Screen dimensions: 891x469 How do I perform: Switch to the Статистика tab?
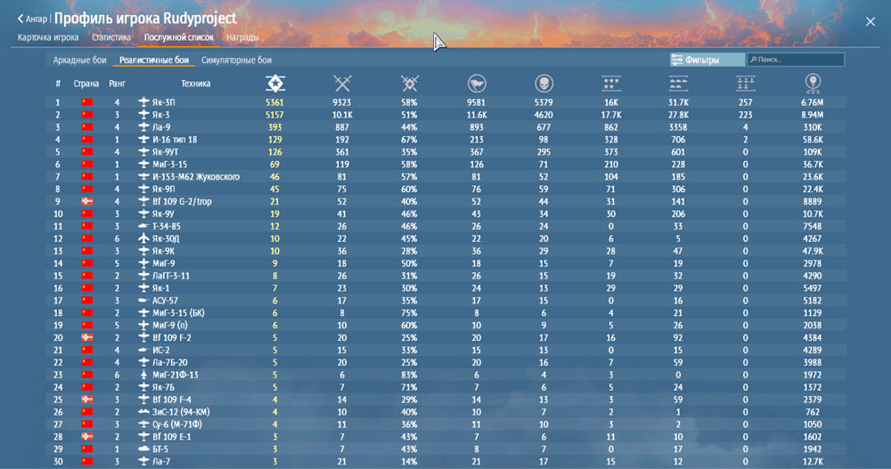(111, 38)
